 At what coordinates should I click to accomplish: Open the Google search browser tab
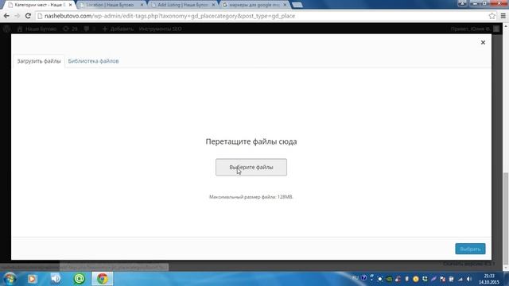pyautogui.click(x=254, y=5)
